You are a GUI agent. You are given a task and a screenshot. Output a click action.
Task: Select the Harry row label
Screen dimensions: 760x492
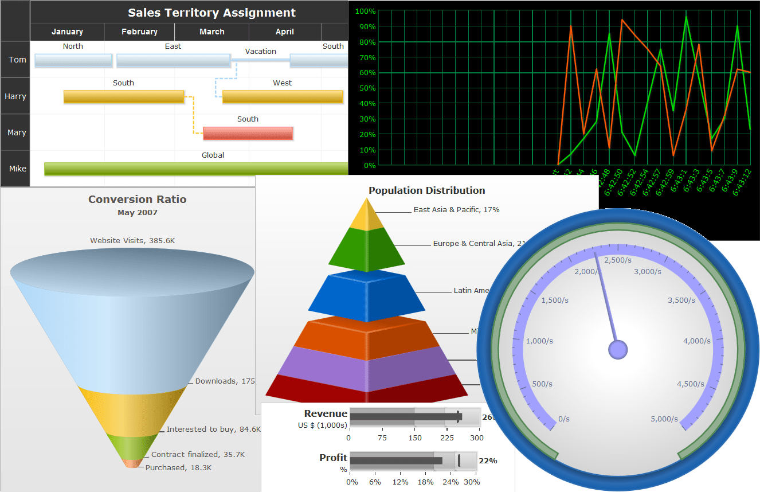pos(15,96)
